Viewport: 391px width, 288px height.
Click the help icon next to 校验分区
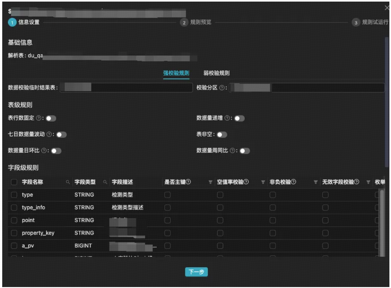click(223, 88)
